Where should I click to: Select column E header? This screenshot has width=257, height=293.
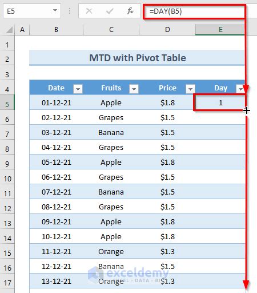pyautogui.click(x=220, y=30)
